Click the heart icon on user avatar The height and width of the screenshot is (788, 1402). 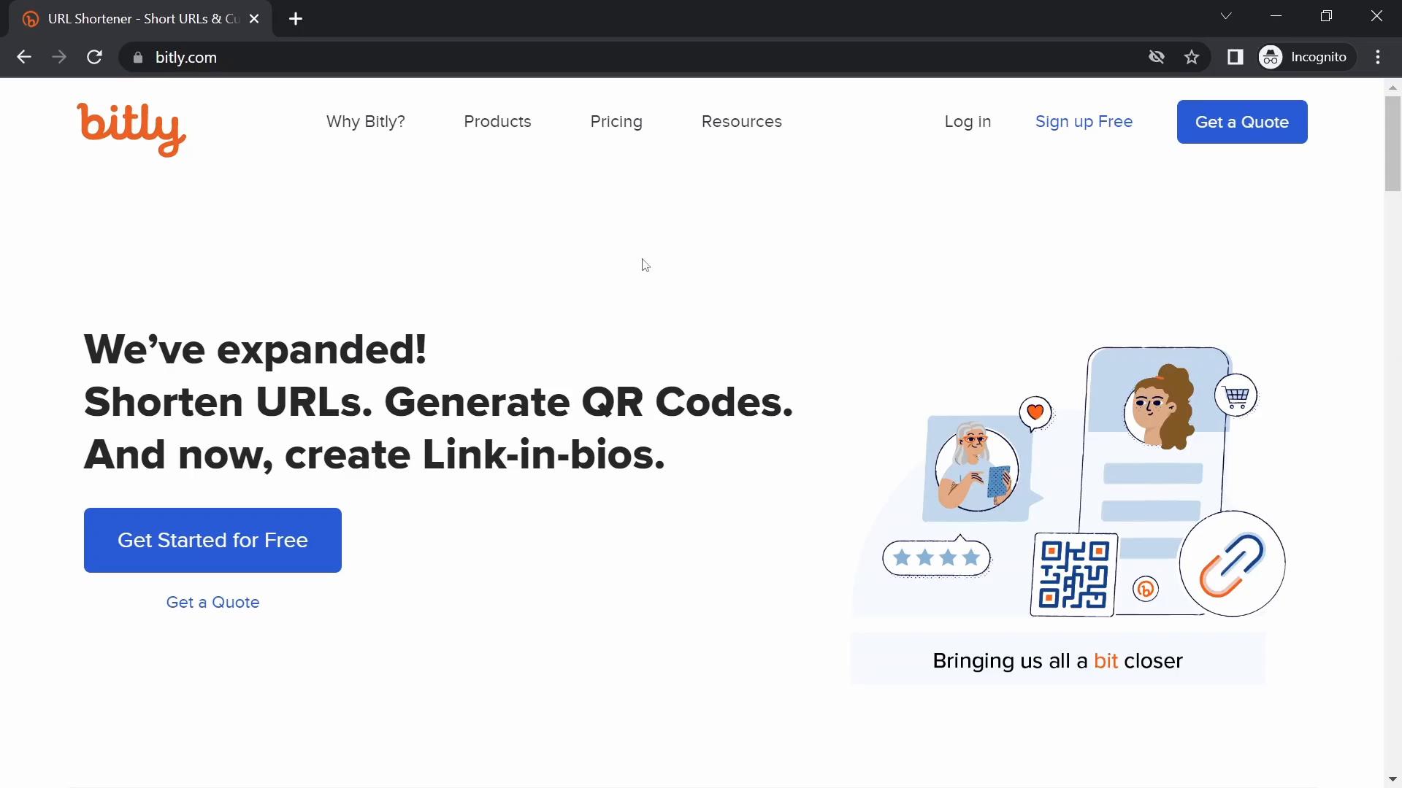pyautogui.click(x=1036, y=411)
